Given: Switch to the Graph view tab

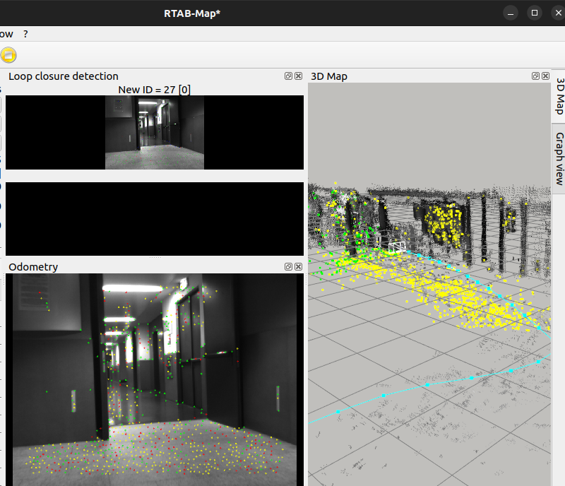Looking at the screenshot, I should (559, 158).
